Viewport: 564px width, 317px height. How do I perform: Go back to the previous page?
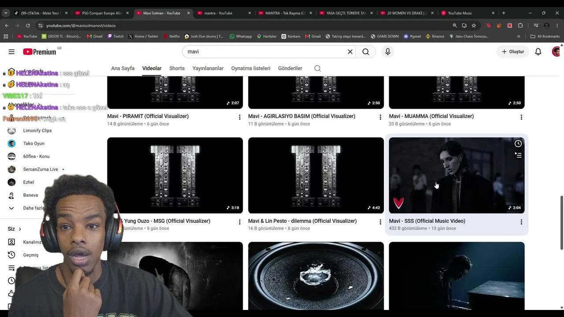(x=7, y=26)
